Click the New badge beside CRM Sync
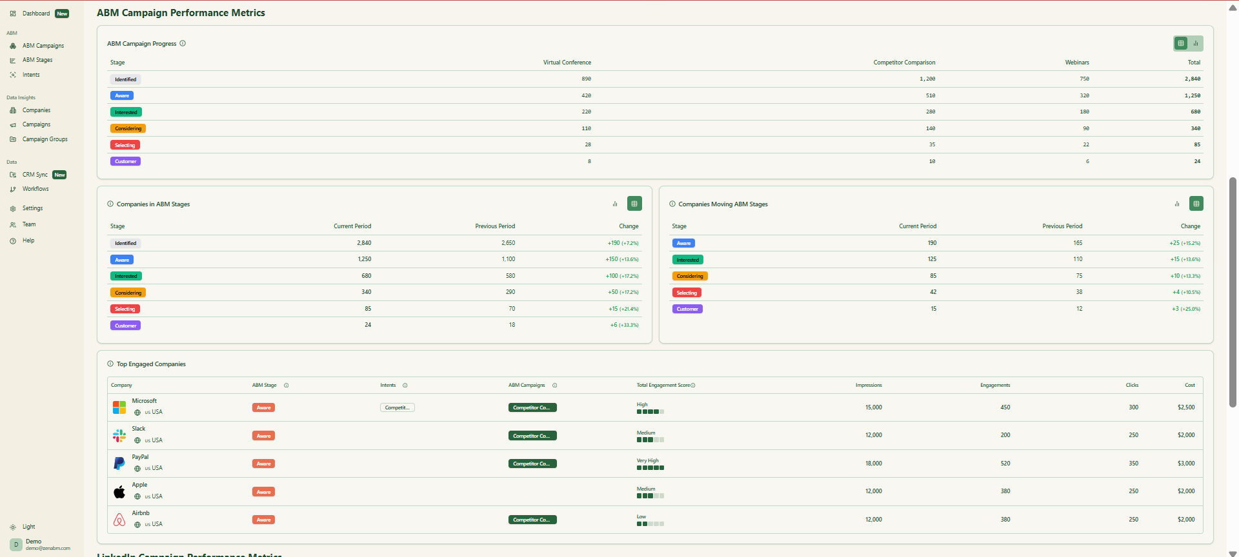1239x557 pixels. pyautogui.click(x=59, y=175)
